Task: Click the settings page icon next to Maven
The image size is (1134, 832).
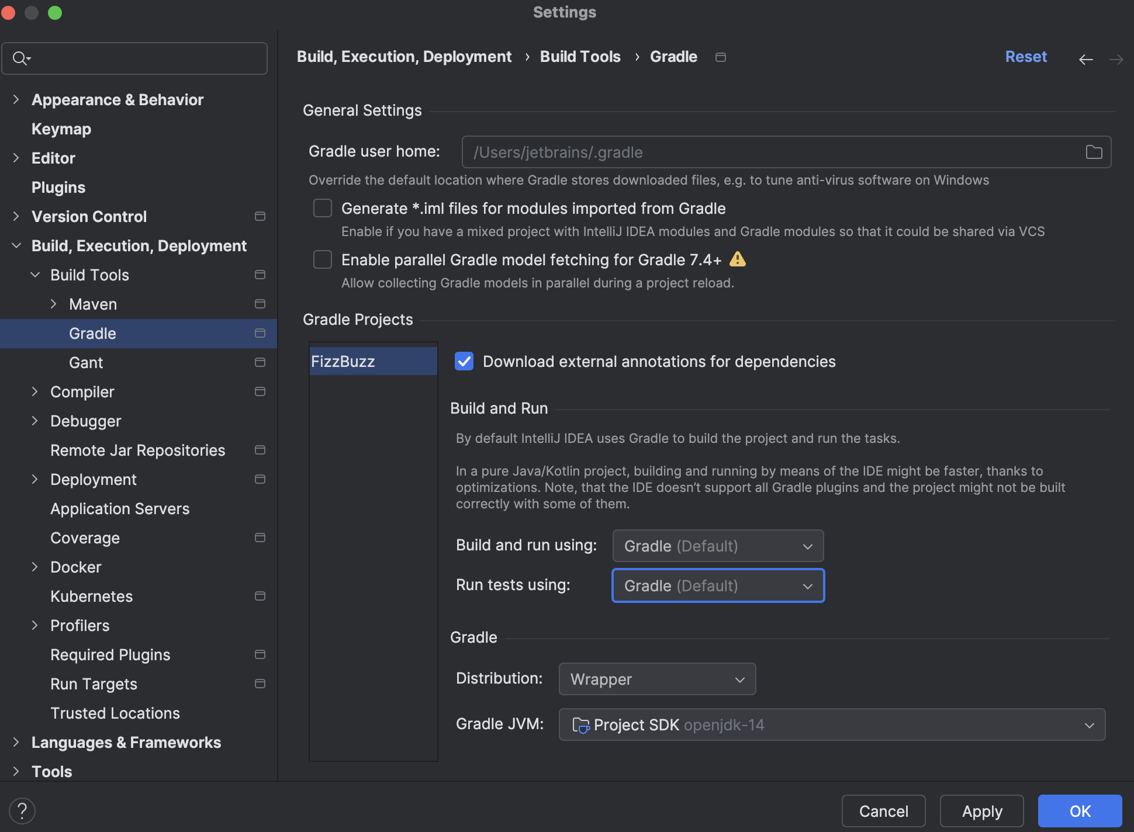Action: 259,304
